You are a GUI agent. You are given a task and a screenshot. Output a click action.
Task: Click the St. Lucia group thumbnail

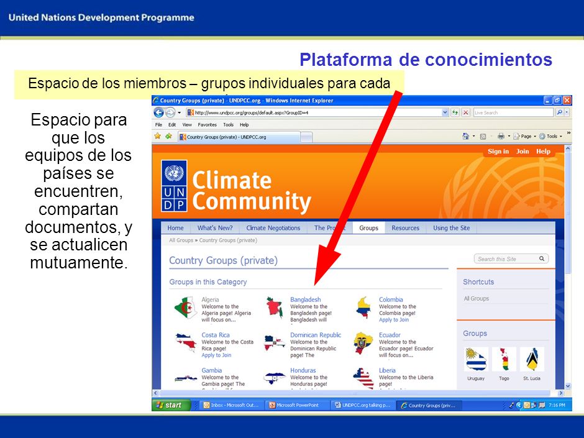click(532, 360)
